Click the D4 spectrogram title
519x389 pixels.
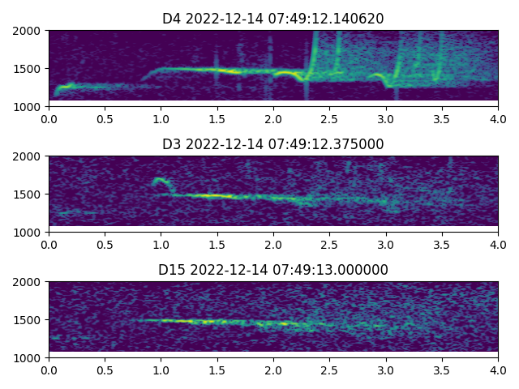coord(273,19)
